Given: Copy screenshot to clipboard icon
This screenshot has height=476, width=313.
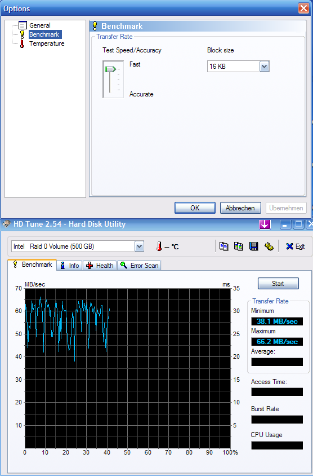Looking at the screenshot, I should click(x=239, y=246).
